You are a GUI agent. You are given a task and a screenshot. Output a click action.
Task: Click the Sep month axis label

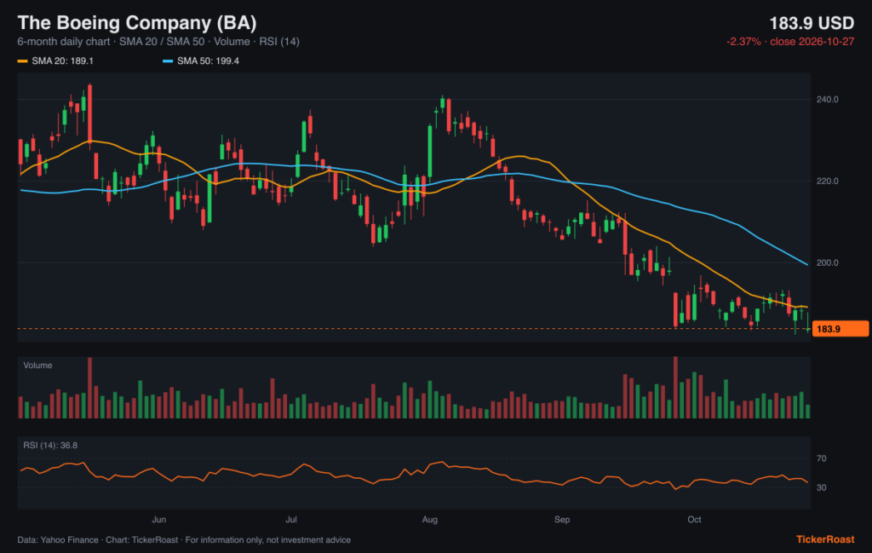[562, 520]
